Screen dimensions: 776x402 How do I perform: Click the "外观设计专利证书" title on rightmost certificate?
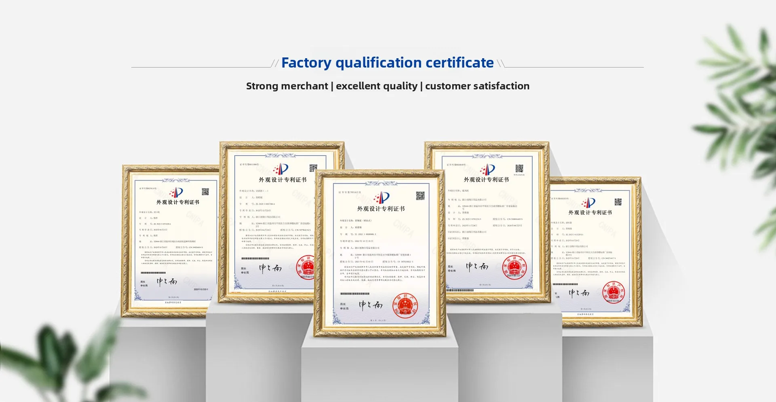coord(590,212)
